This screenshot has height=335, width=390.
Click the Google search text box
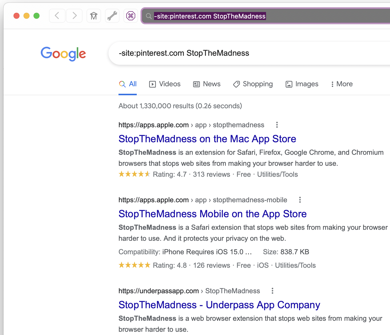click(250, 53)
